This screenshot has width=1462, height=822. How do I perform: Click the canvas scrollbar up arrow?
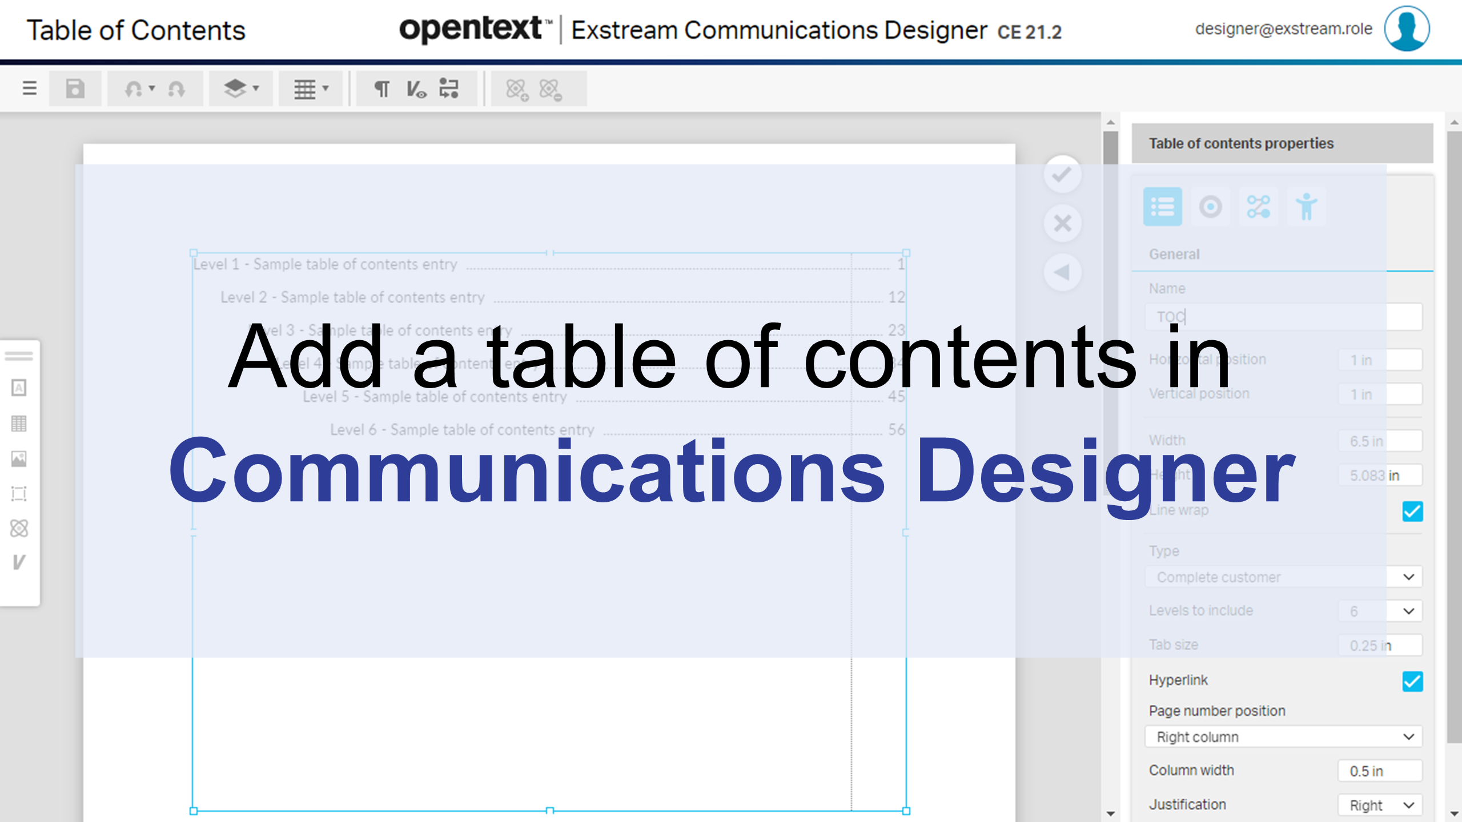pyautogui.click(x=1110, y=122)
